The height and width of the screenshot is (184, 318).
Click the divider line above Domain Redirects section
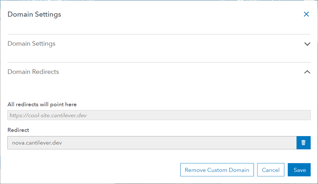pos(159,62)
